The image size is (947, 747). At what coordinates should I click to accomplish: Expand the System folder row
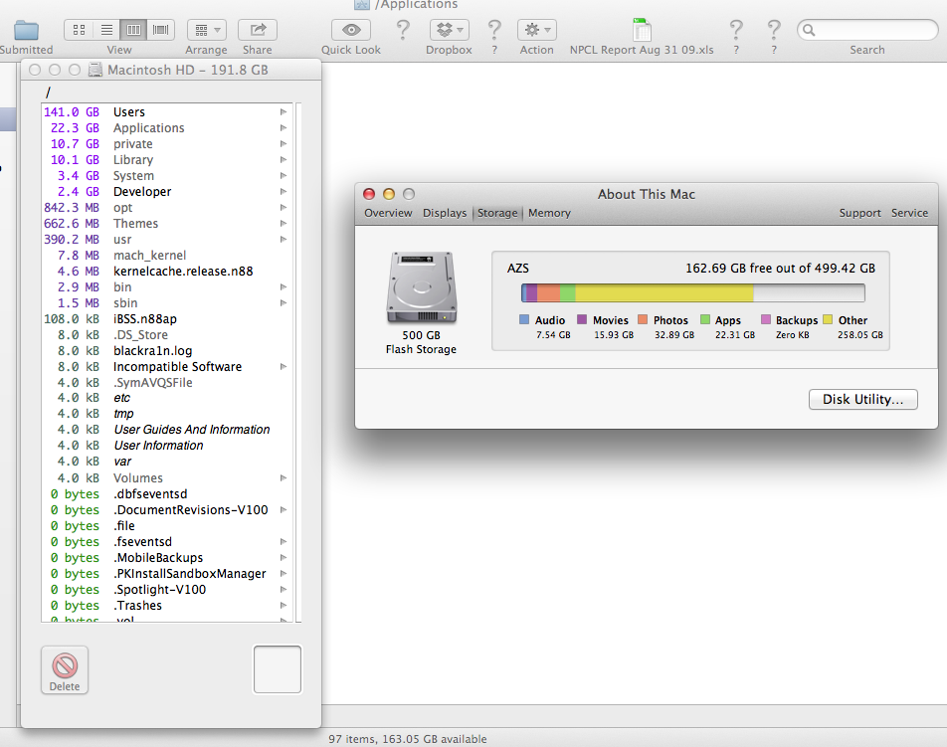[284, 176]
